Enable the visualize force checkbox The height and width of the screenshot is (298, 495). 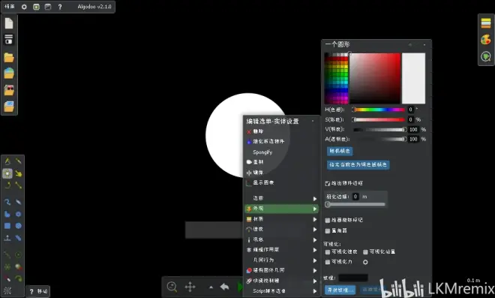click(x=327, y=262)
